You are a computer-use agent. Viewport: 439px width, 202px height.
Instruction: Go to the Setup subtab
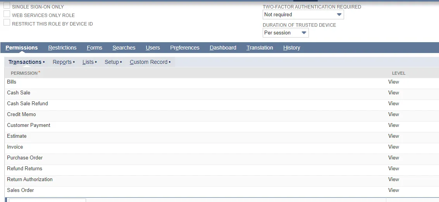point(113,62)
